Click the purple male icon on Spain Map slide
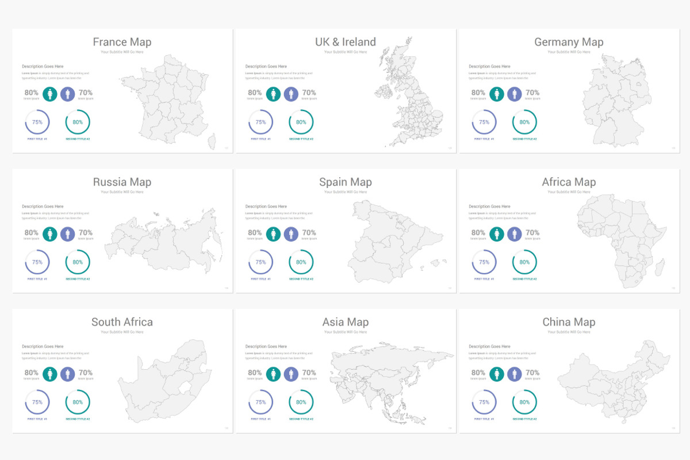 point(291,234)
